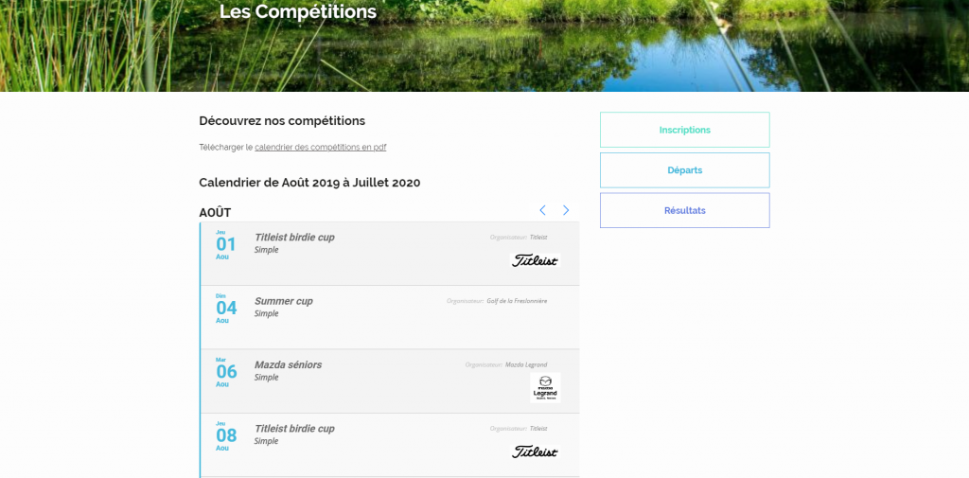This screenshot has height=478, width=969.
Task: Open Titleist birdie cup on August 01
Action: coord(294,238)
